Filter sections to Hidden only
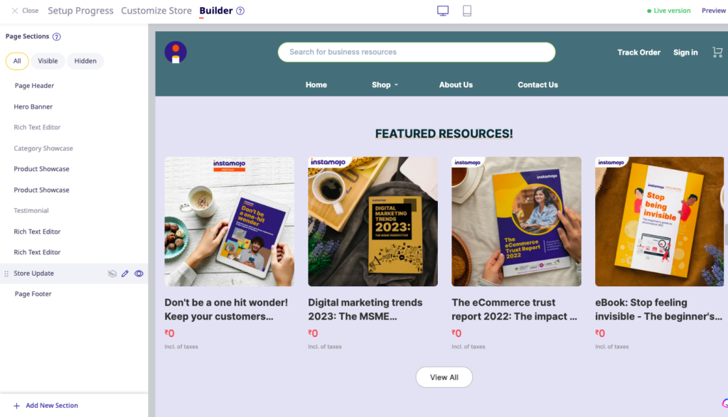728x417 pixels. [85, 61]
